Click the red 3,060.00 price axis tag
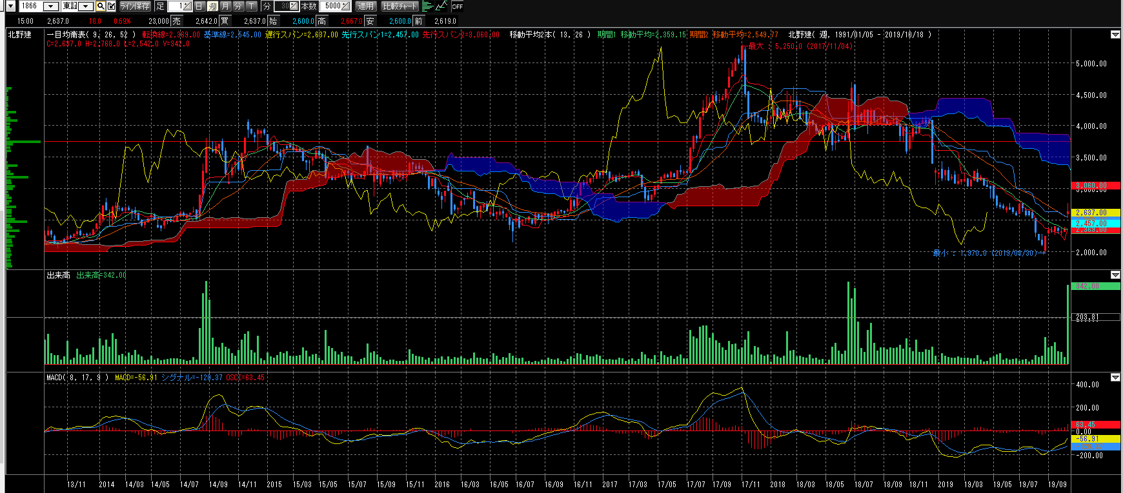Image resolution: width=1123 pixels, height=493 pixels. [1095, 186]
